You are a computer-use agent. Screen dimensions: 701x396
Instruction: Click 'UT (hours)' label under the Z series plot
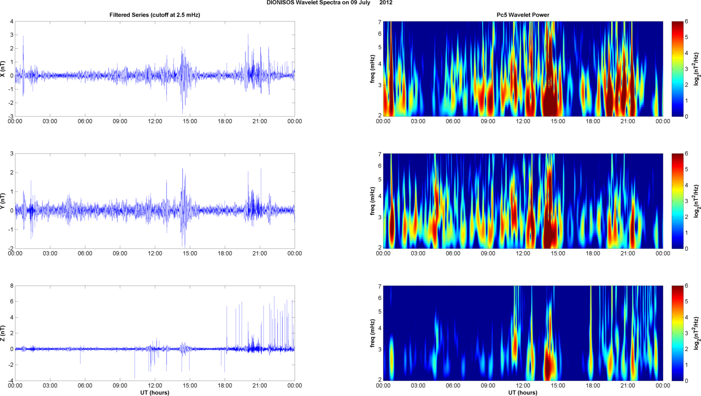coord(155,393)
